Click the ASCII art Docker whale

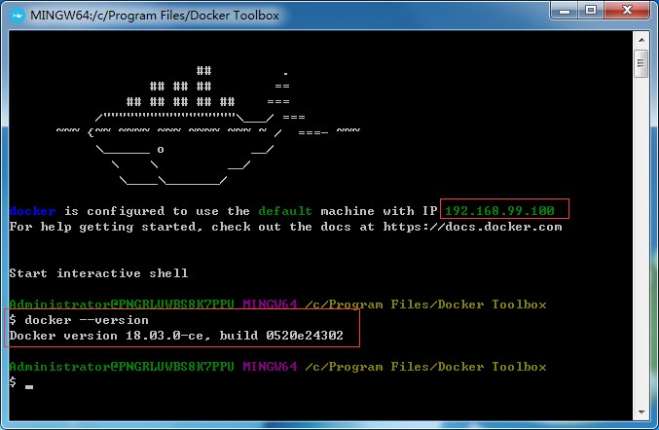tap(208, 125)
